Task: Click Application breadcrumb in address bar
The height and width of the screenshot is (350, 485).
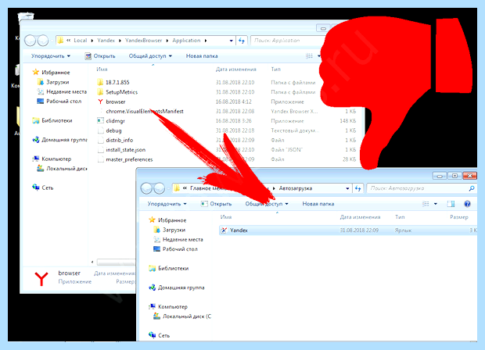Action: (x=186, y=41)
